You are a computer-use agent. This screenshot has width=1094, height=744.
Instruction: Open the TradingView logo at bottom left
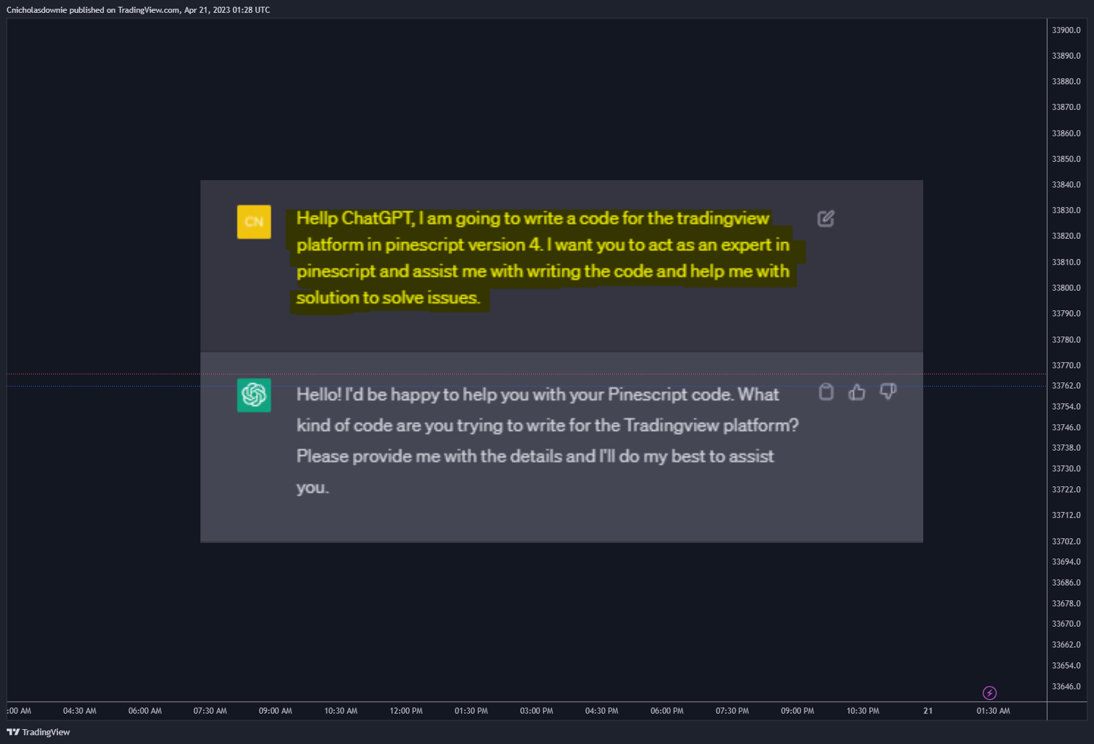click(38, 732)
